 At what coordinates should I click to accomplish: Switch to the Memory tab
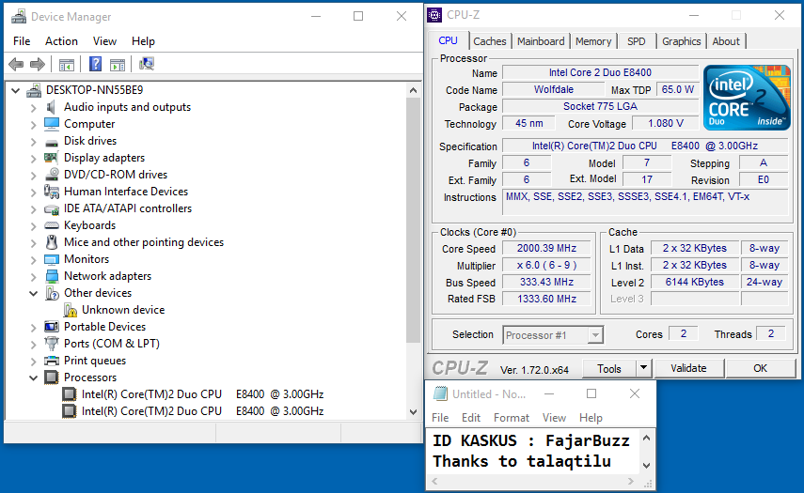pos(593,41)
